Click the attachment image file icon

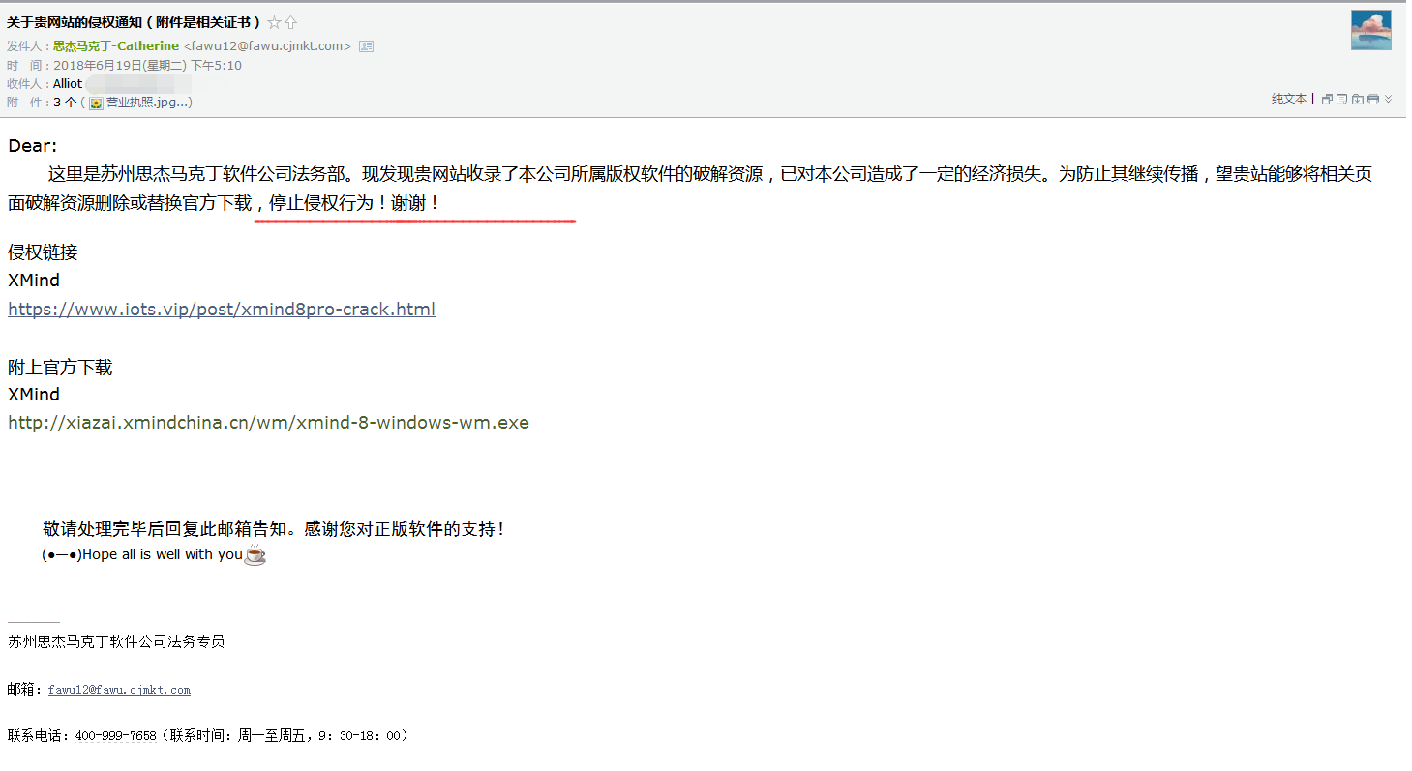[96, 103]
